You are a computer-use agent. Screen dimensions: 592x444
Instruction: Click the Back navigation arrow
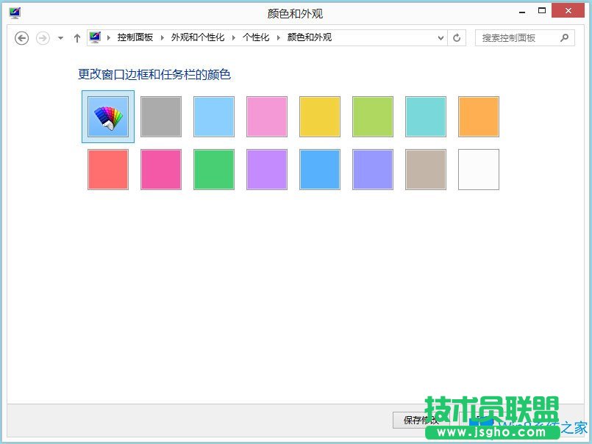point(21,37)
